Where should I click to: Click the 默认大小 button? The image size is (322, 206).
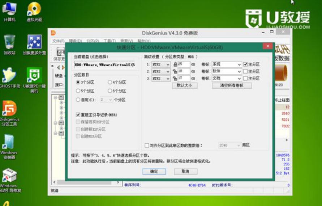pyautogui.click(x=185, y=85)
